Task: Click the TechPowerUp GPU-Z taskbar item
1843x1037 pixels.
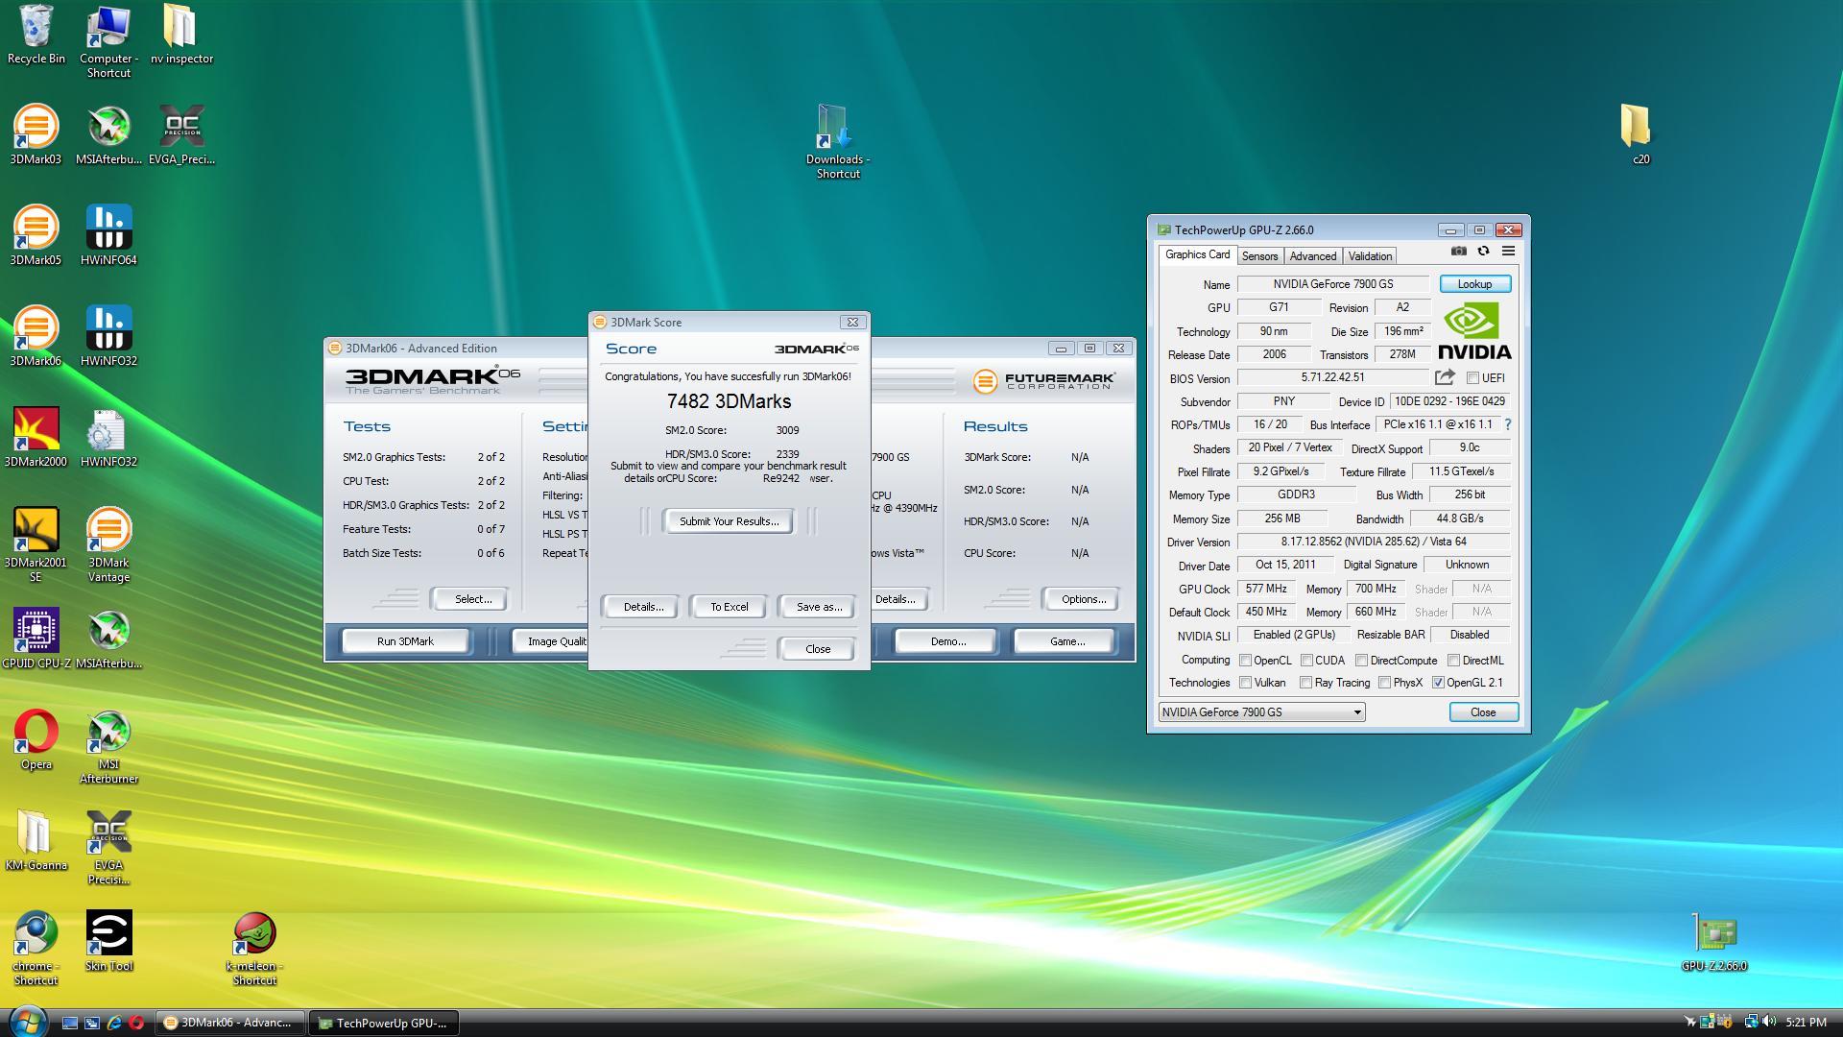Action: tap(382, 1023)
